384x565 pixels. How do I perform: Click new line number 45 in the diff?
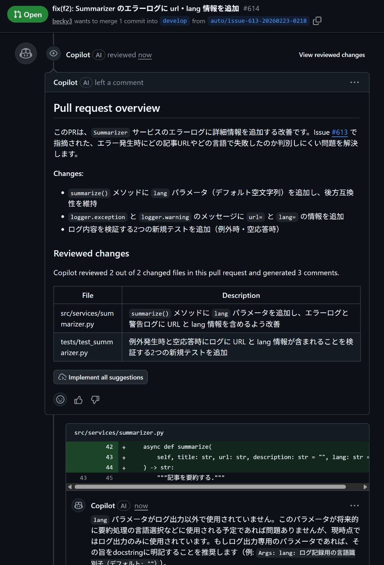pyautogui.click(x=109, y=478)
